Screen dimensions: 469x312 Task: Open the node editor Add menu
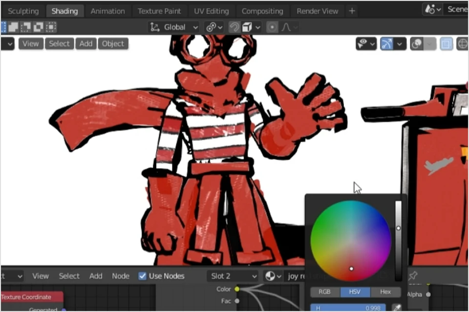pos(96,276)
